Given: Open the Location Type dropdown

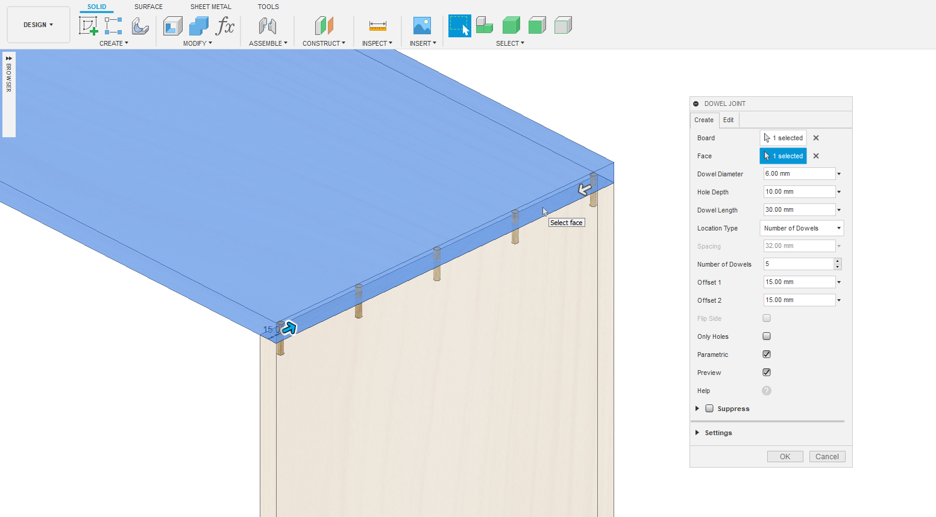Looking at the screenshot, I should point(801,228).
